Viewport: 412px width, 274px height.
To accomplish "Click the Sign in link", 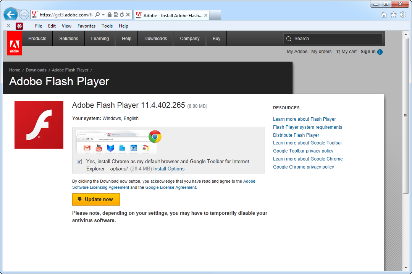I will [x=368, y=52].
